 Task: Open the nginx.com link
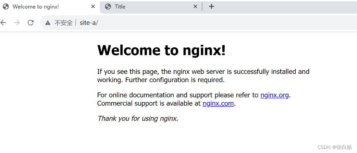[218, 103]
